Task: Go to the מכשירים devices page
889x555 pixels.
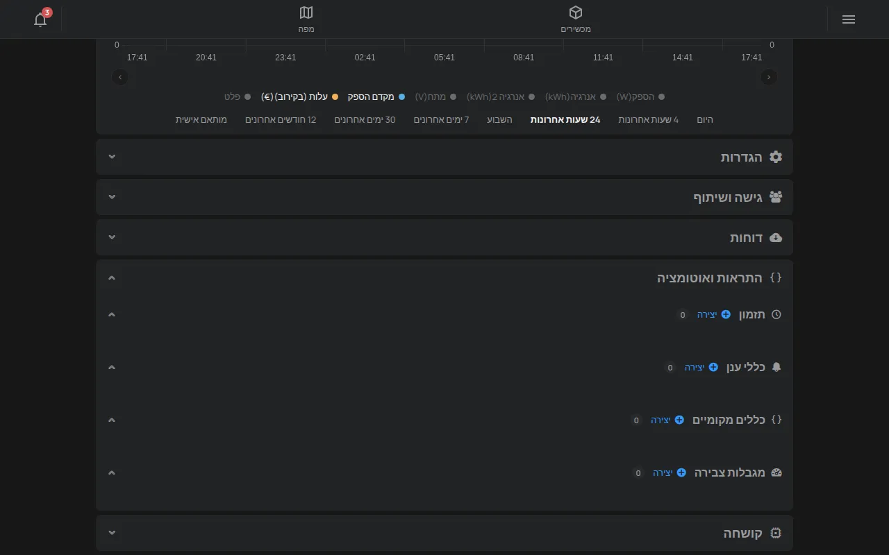Action: (576, 19)
